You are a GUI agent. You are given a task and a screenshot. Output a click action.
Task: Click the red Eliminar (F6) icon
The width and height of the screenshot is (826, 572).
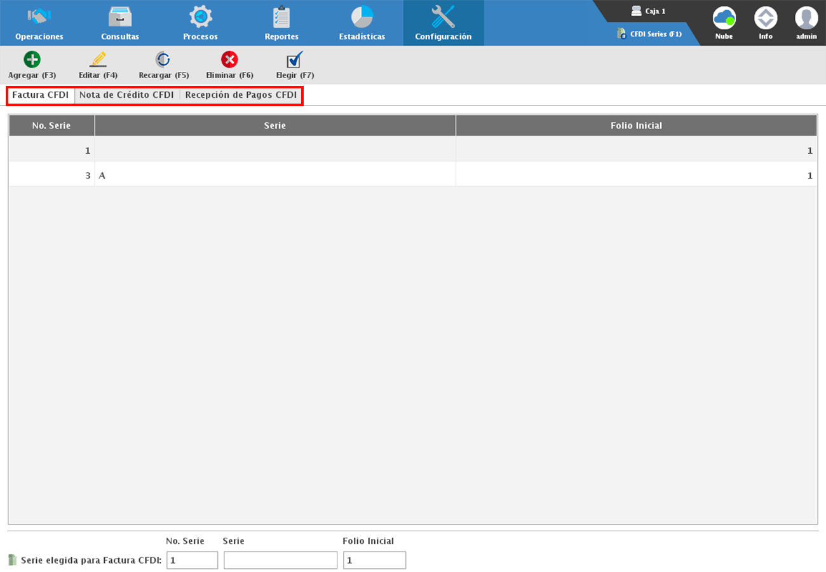[229, 60]
